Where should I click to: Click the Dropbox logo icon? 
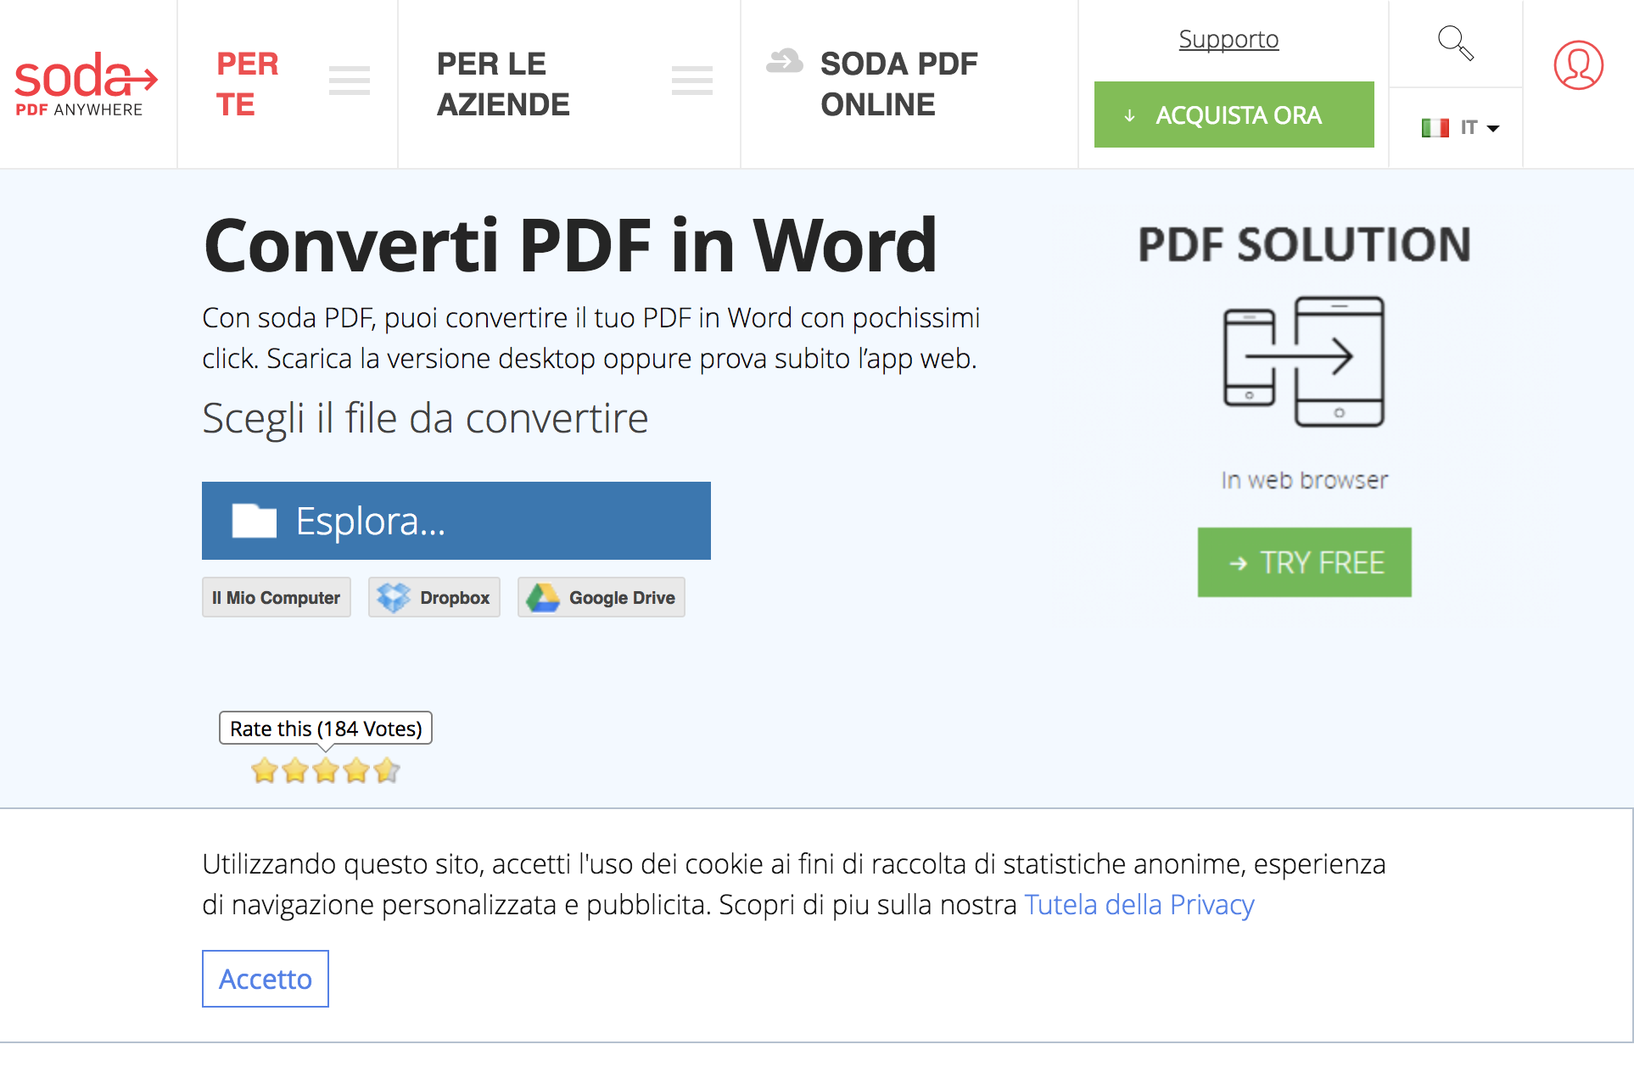tap(394, 598)
